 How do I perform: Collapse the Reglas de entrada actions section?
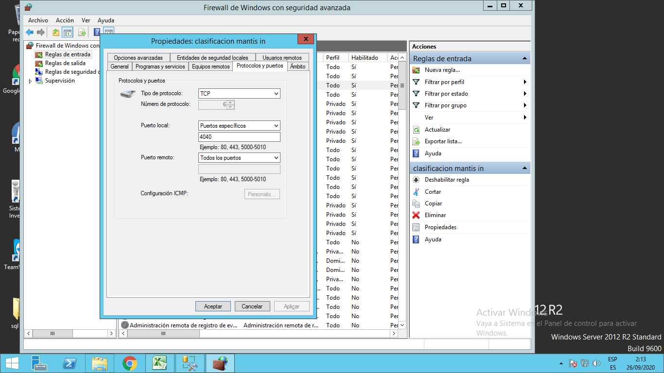(x=524, y=58)
